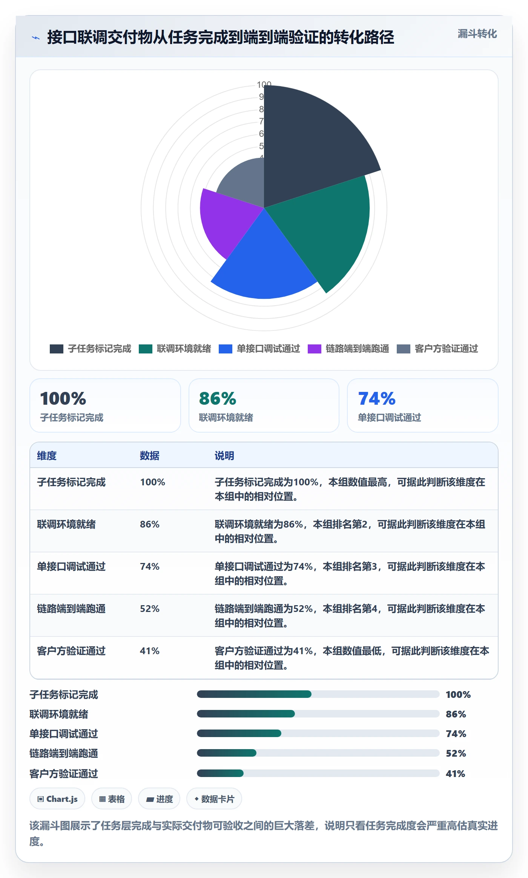Click the lightning bolt icon beside the title
This screenshot has width=528, height=878.
pyautogui.click(x=36, y=38)
